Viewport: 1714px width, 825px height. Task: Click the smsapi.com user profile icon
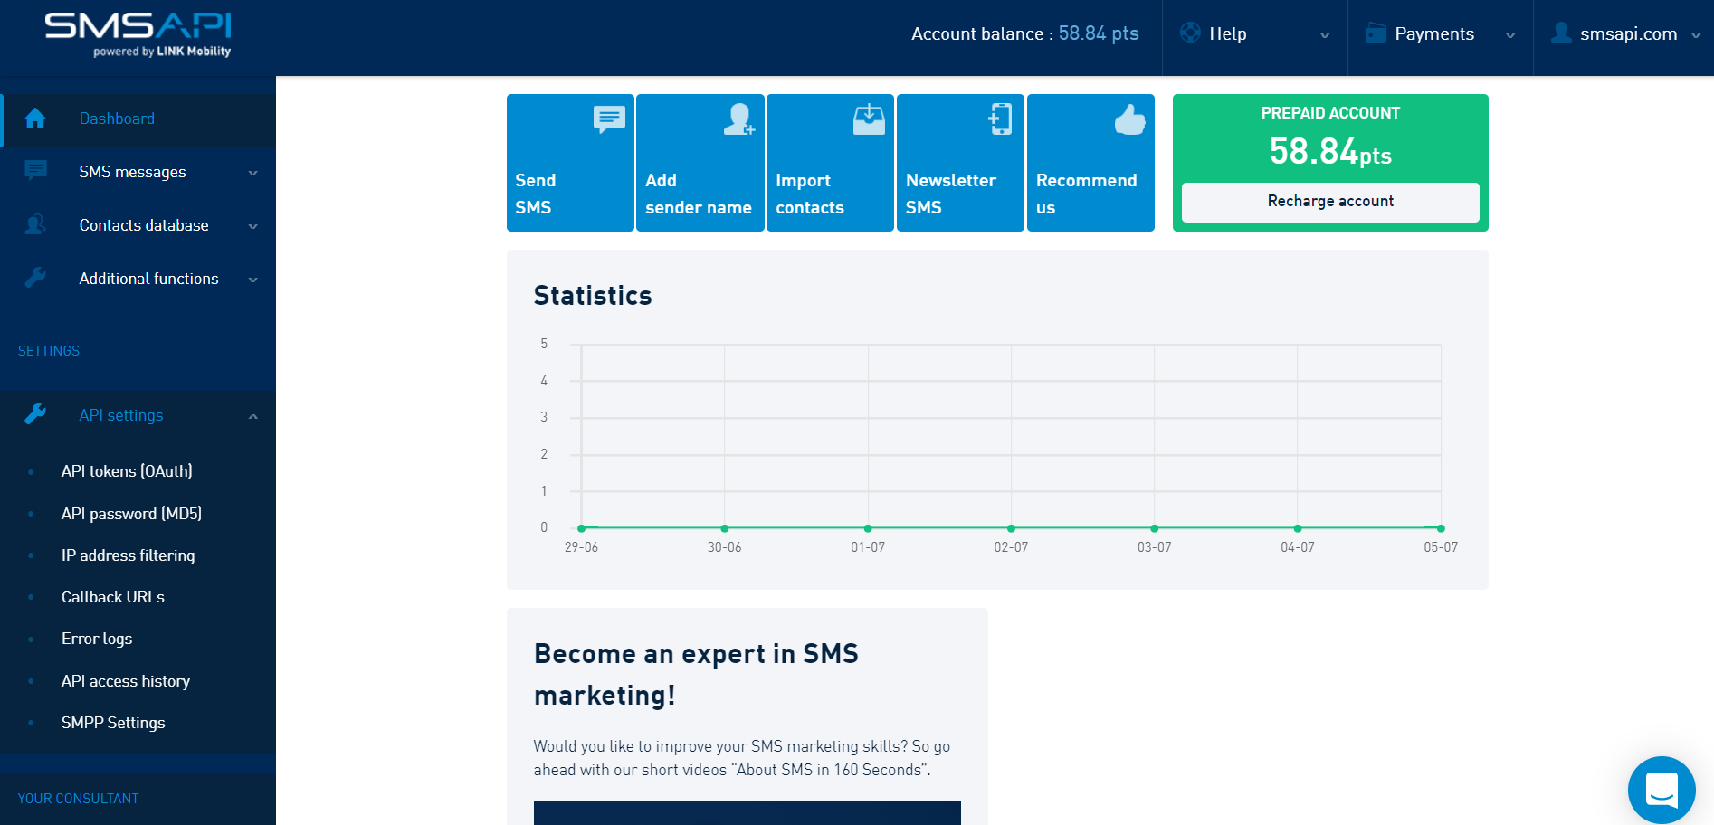click(x=1561, y=33)
